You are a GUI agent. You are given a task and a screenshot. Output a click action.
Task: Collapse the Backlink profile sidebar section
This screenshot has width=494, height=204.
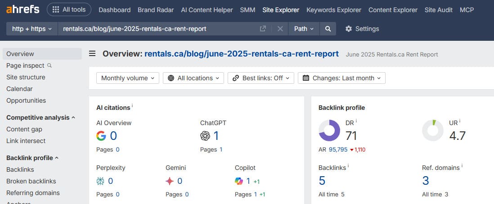pyautogui.click(x=32, y=158)
